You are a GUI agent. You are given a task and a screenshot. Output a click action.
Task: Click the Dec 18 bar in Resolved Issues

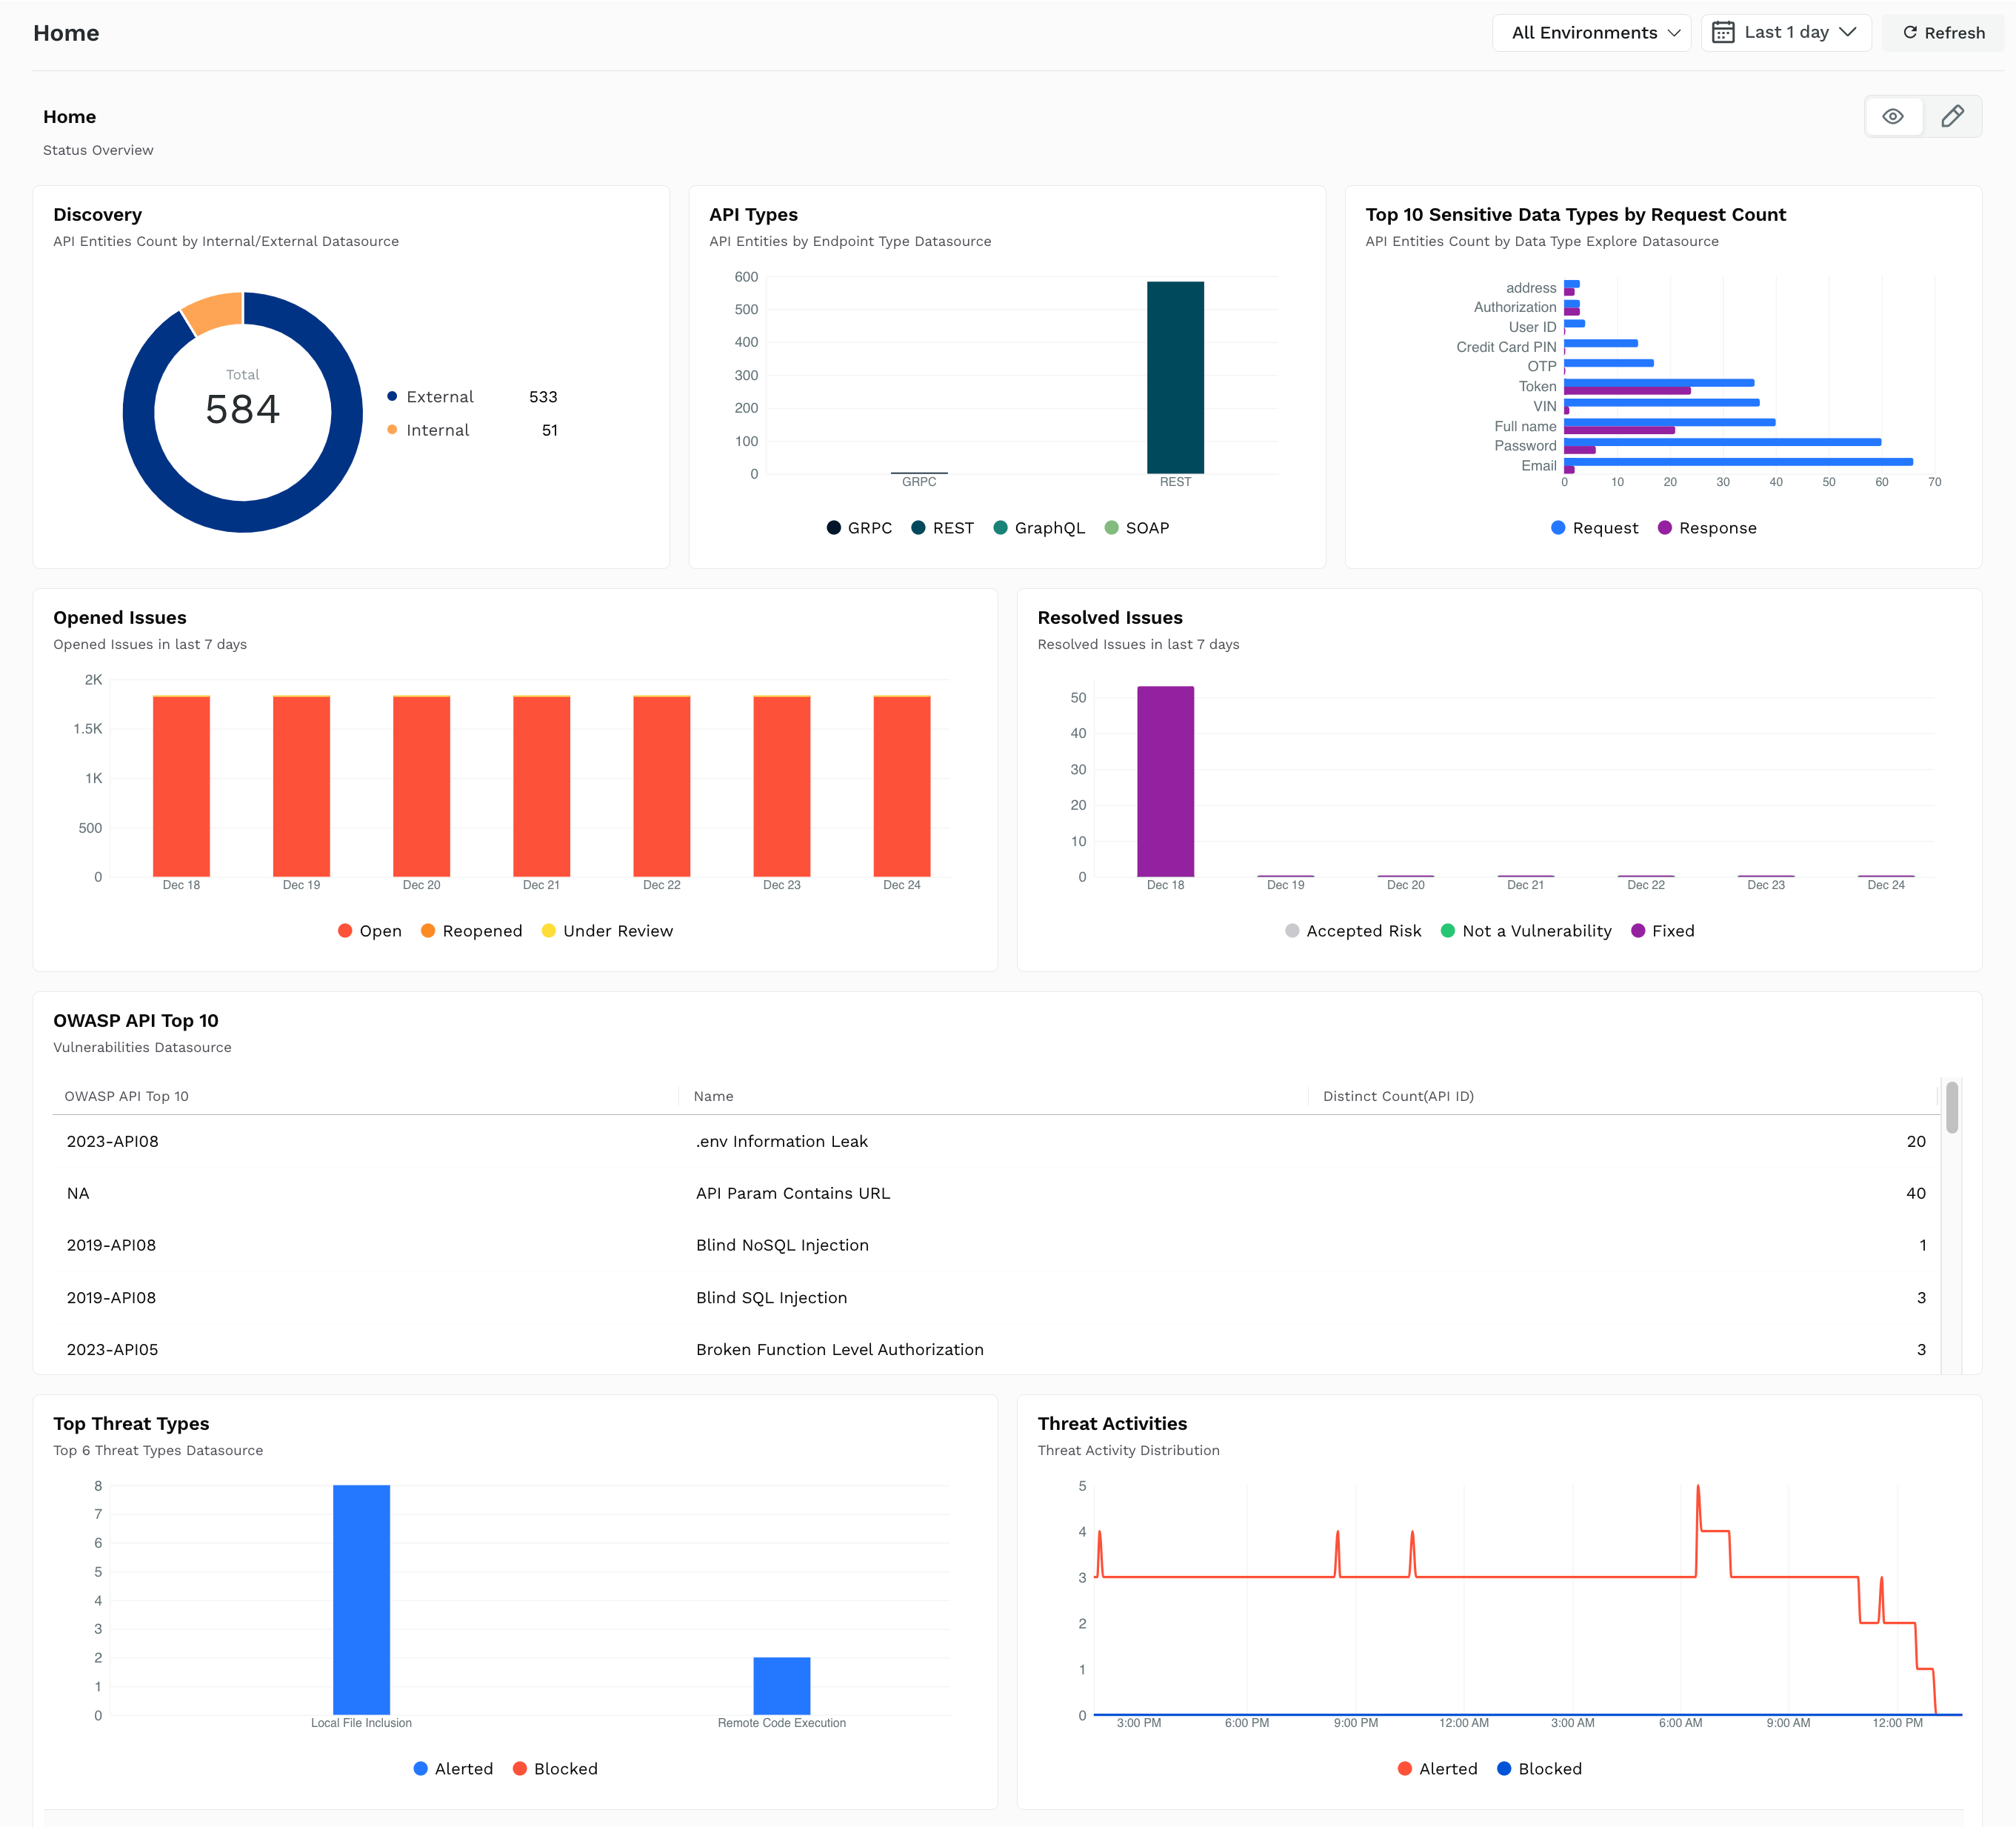click(1165, 782)
